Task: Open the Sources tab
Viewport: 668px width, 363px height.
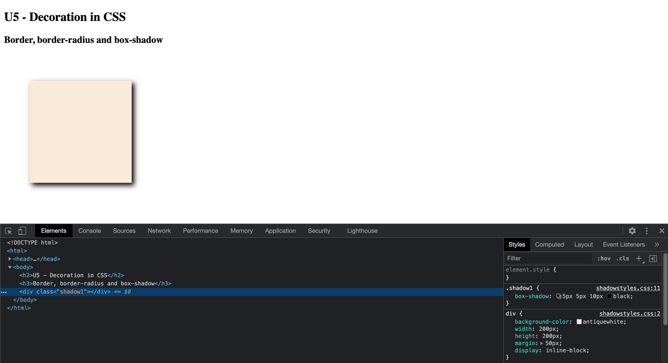Action: (x=124, y=231)
